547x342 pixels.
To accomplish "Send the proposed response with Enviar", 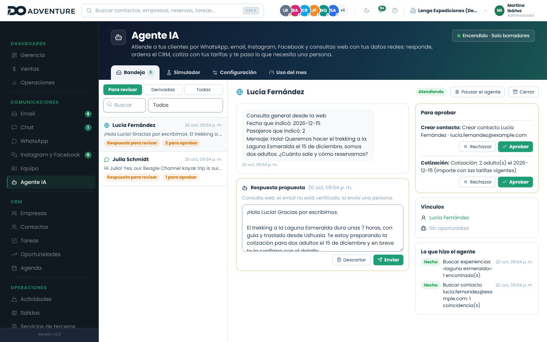I will click(x=388, y=260).
